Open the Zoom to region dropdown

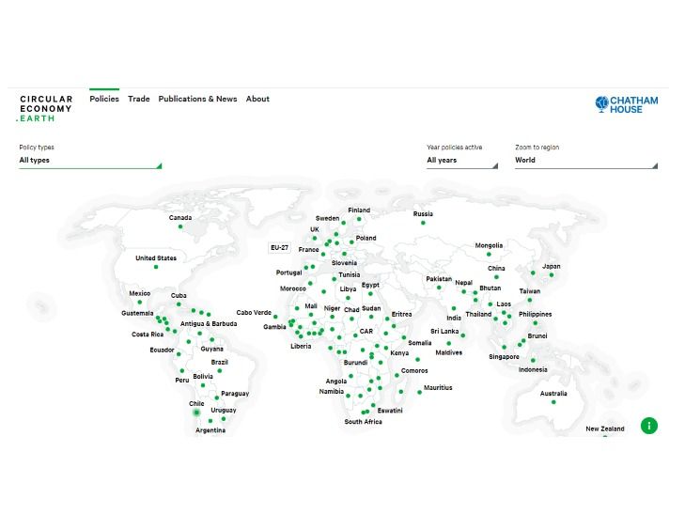(585, 161)
